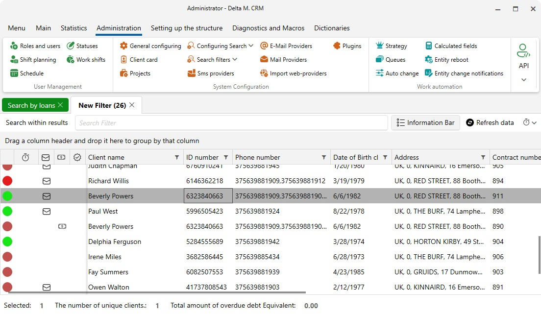Open the Strategy automation tool
Image resolution: width=541 pixels, height=315 pixels.
391,46
